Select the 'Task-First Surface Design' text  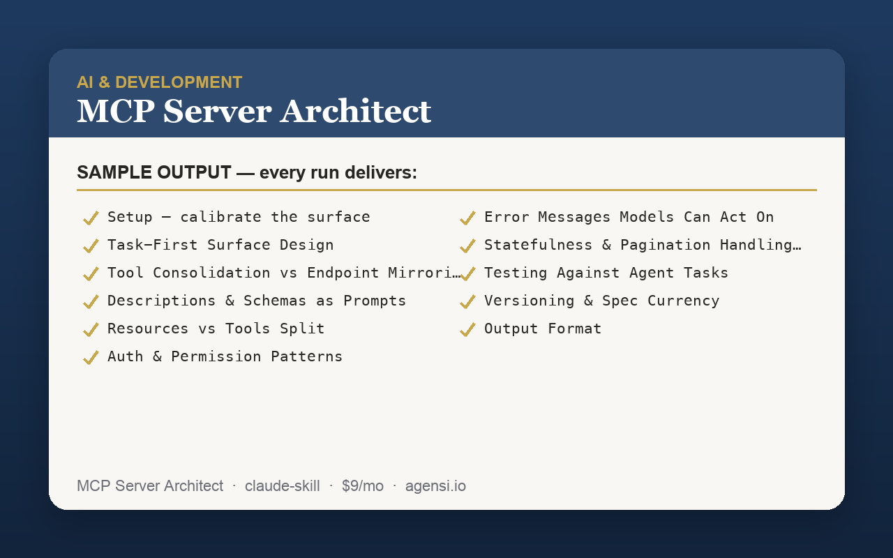pos(220,245)
